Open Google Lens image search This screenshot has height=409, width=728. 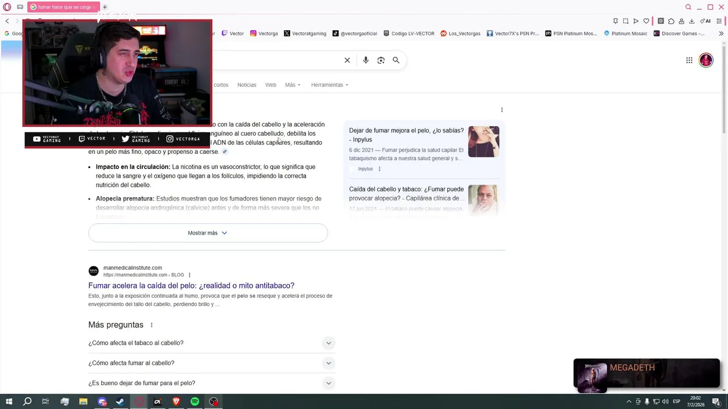[381, 60]
